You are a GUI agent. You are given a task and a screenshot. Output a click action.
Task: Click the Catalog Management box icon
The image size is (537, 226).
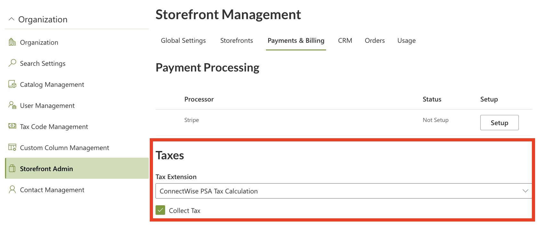click(x=12, y=84)
